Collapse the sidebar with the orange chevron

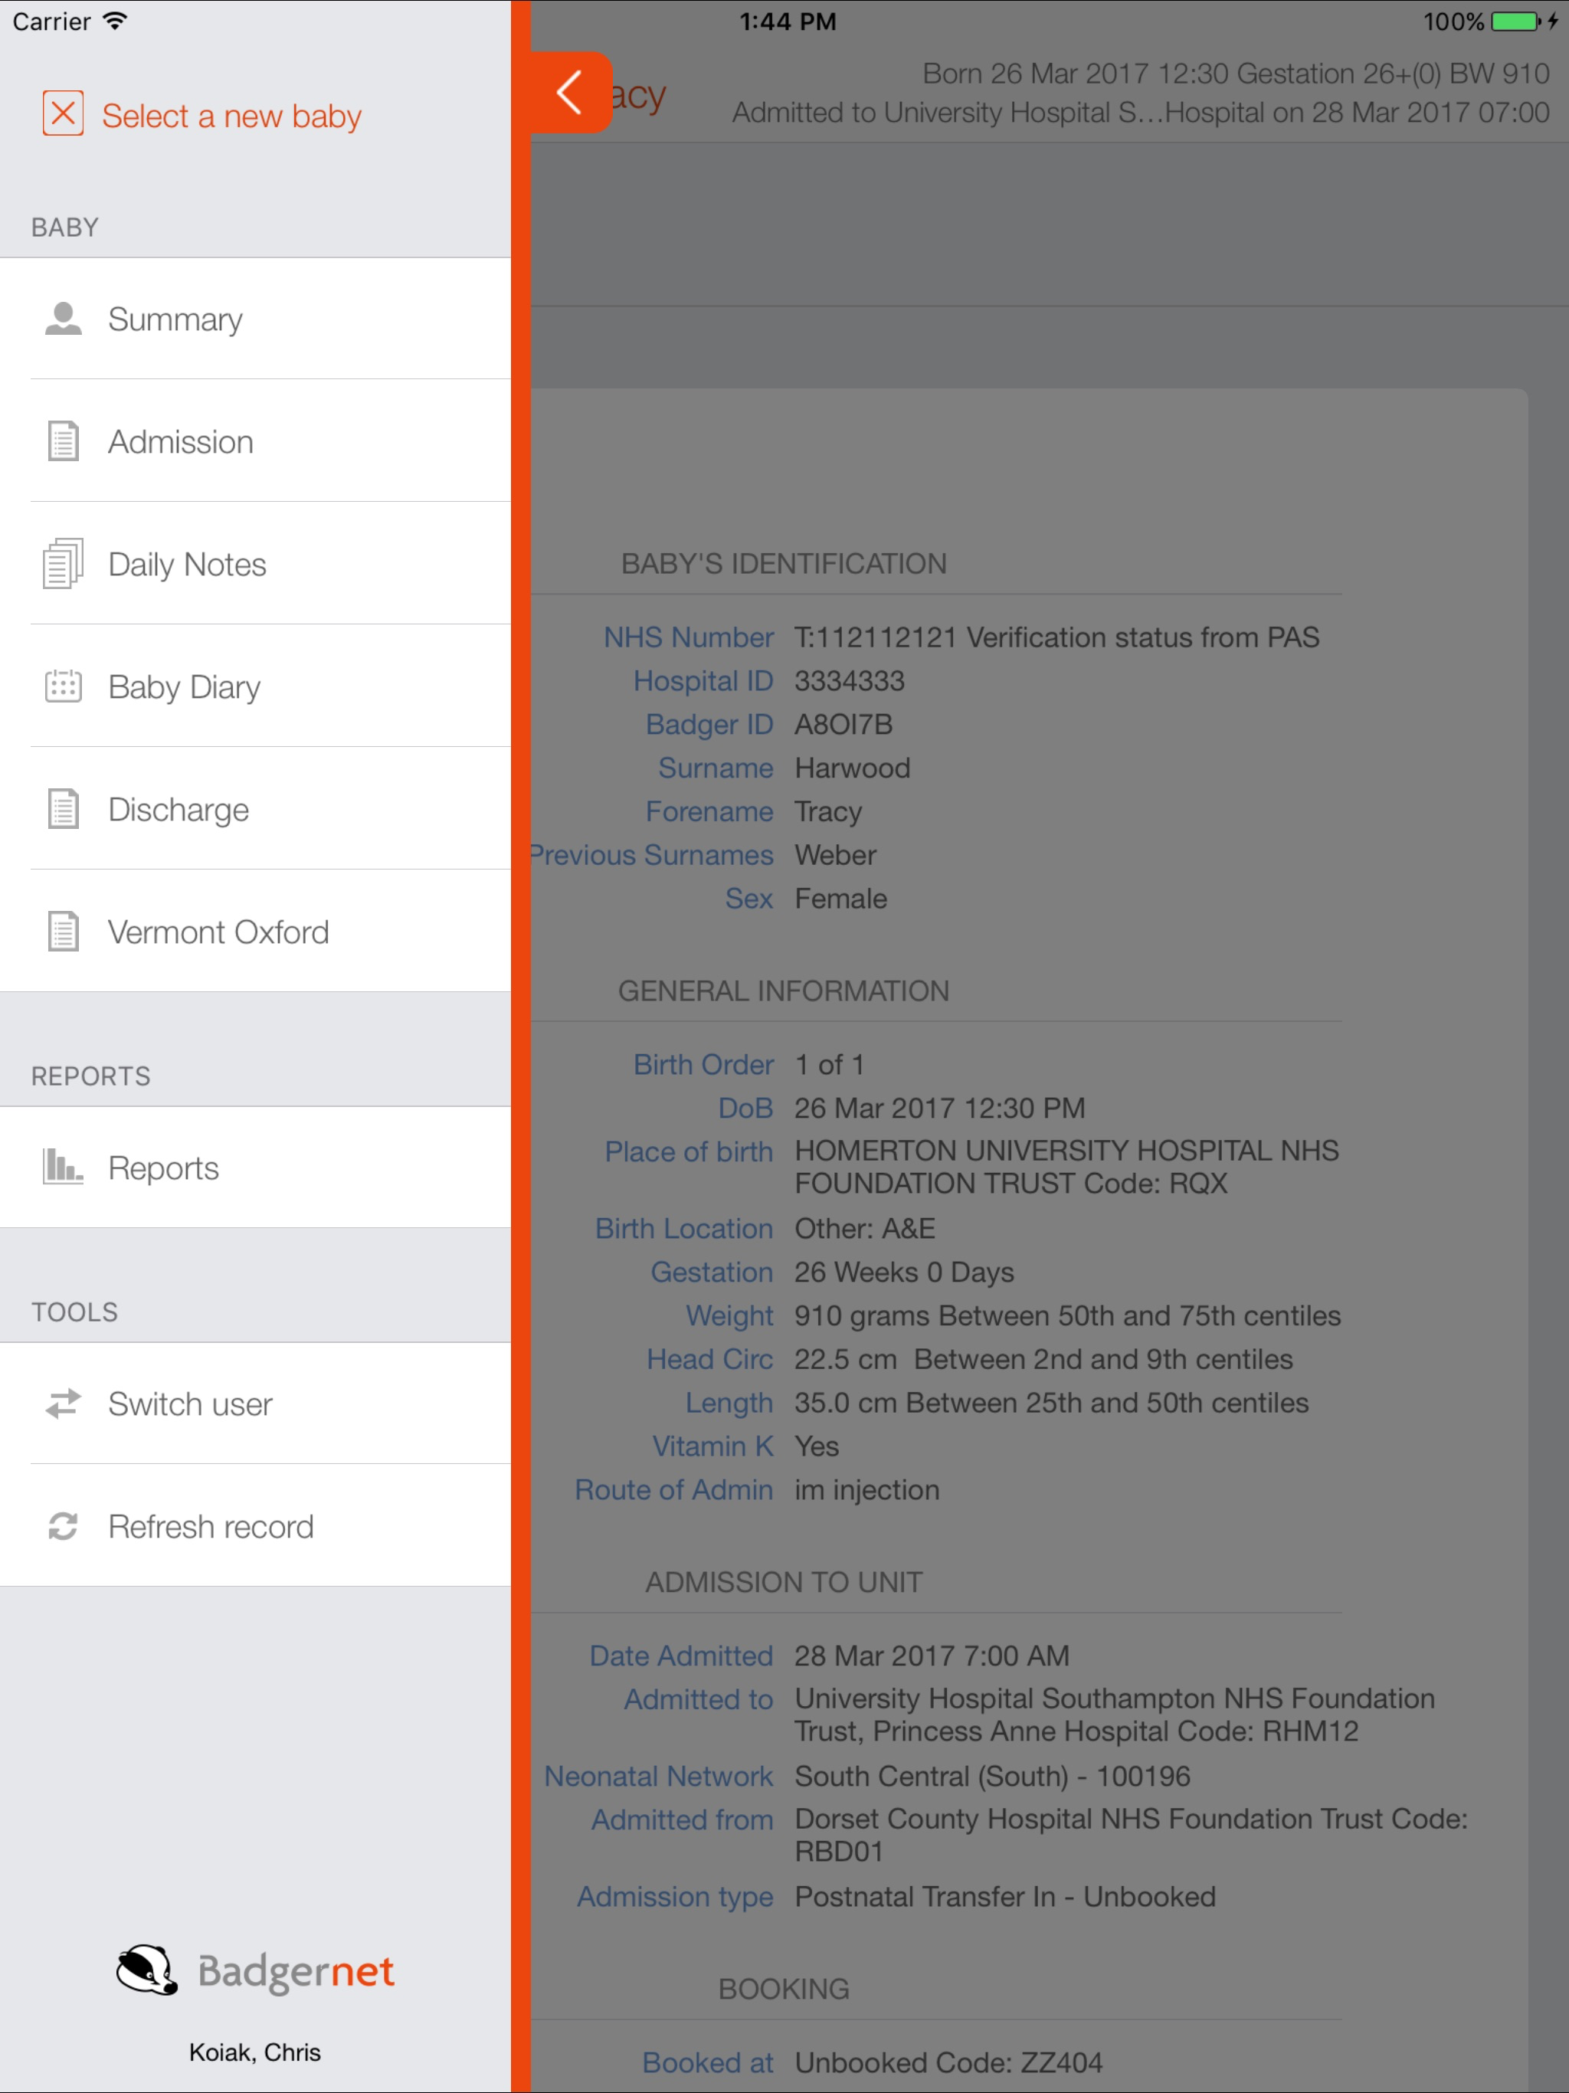(570, 93)
